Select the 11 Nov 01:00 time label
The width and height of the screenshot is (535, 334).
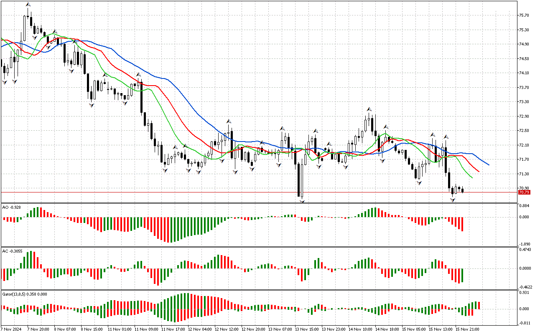(x=120, y=329)
